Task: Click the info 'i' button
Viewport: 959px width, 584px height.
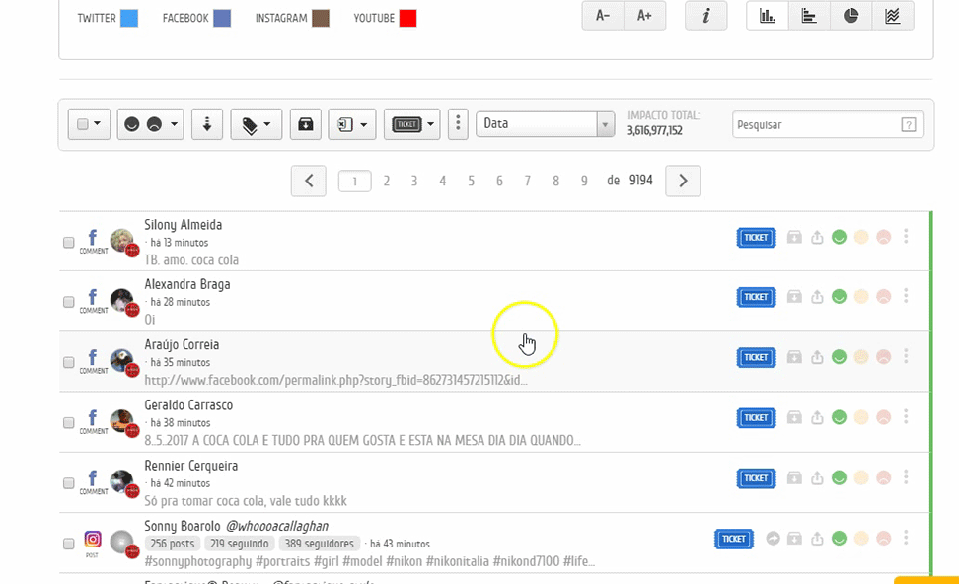Action: click(x=705, y=16)
